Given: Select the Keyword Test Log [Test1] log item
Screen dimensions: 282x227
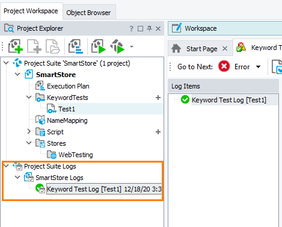Looking at the screenshot, I should point(228,100).
